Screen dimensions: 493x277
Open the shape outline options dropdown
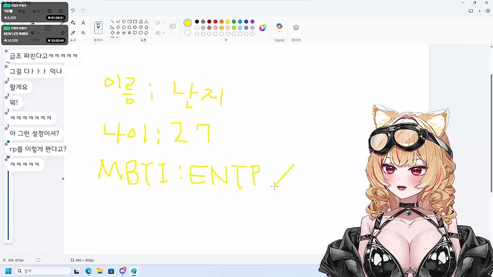[x=163, y=22]
